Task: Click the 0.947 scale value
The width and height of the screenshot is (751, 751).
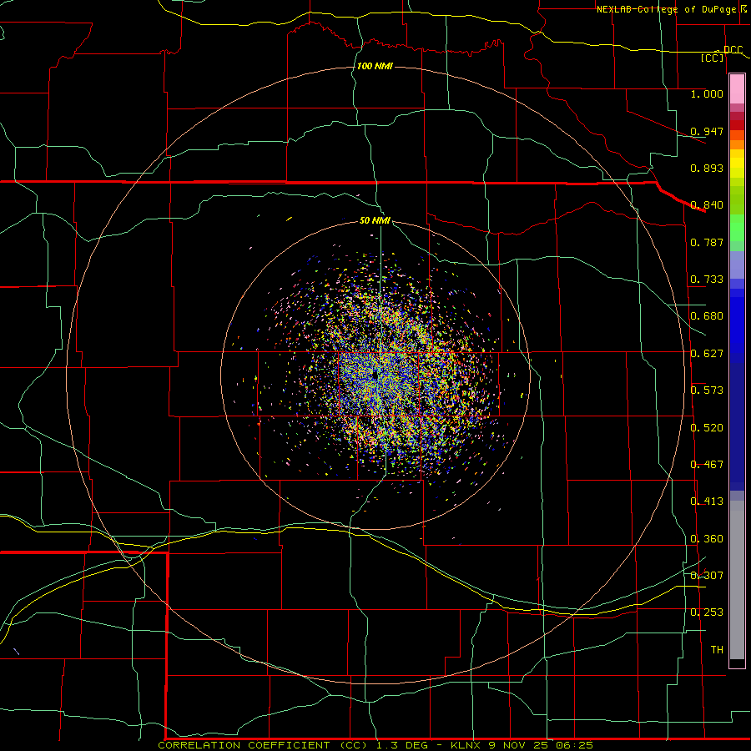Action: [707, 131]
